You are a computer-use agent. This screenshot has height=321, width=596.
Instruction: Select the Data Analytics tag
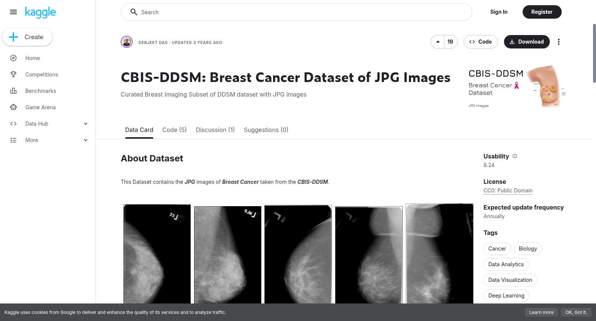[506, 264]
